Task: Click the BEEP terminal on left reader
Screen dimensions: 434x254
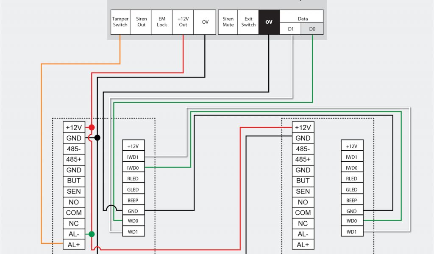Action: [133, 200]
